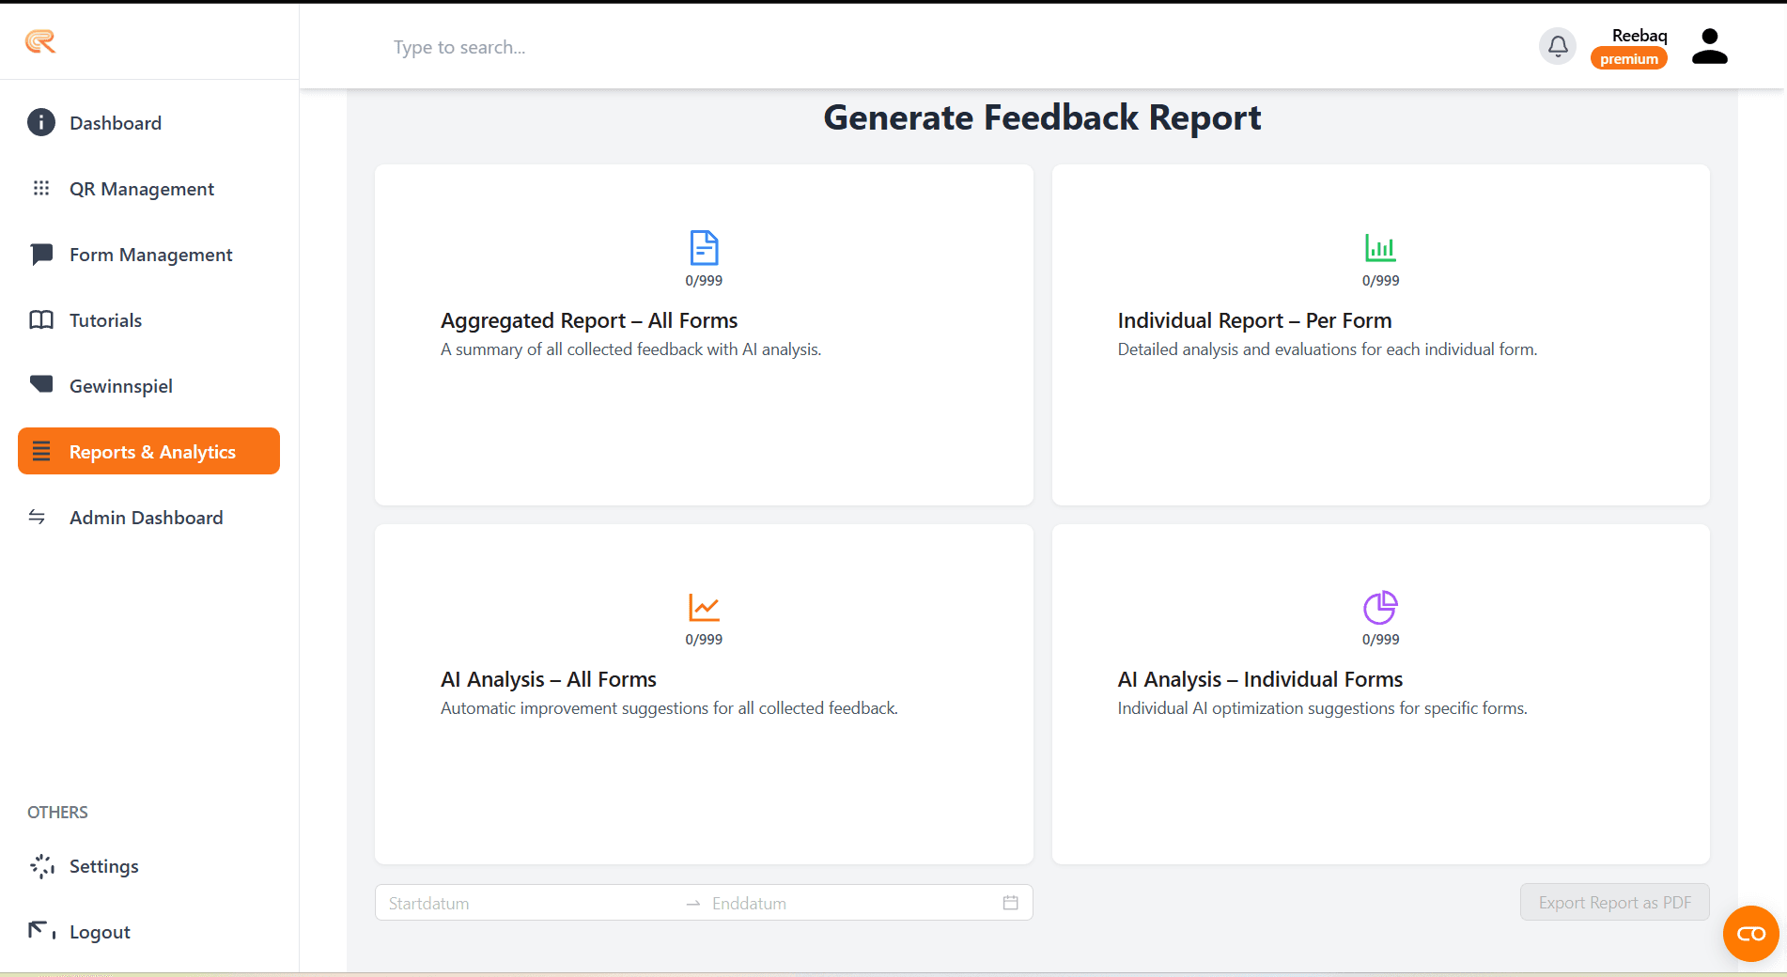Click the Startdatum date field

531,903
